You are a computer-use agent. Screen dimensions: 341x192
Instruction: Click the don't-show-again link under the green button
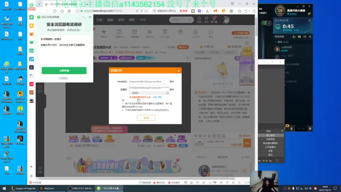coord(63,78)
